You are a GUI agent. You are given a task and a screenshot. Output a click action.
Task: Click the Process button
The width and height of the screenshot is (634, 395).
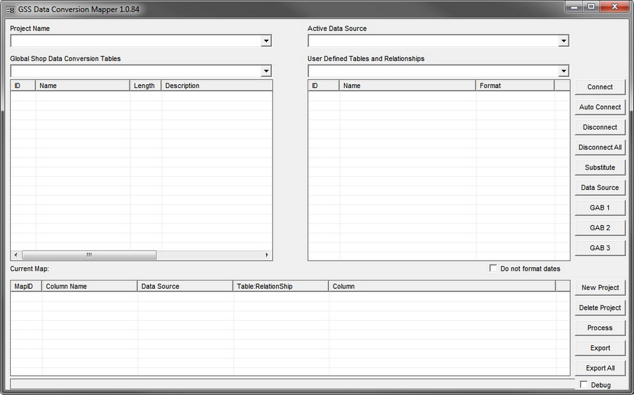click(600, 328)
